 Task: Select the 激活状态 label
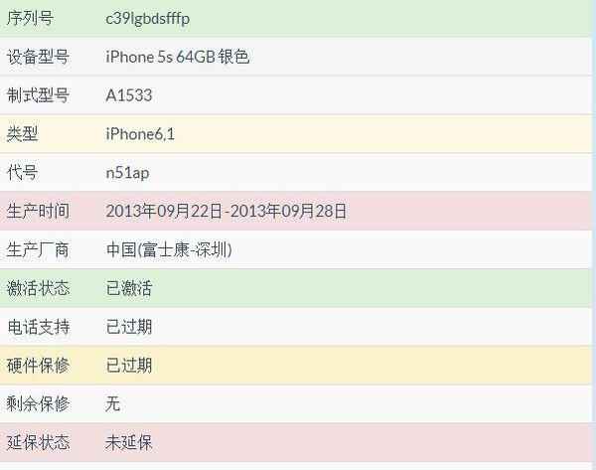tap(39, 288)
